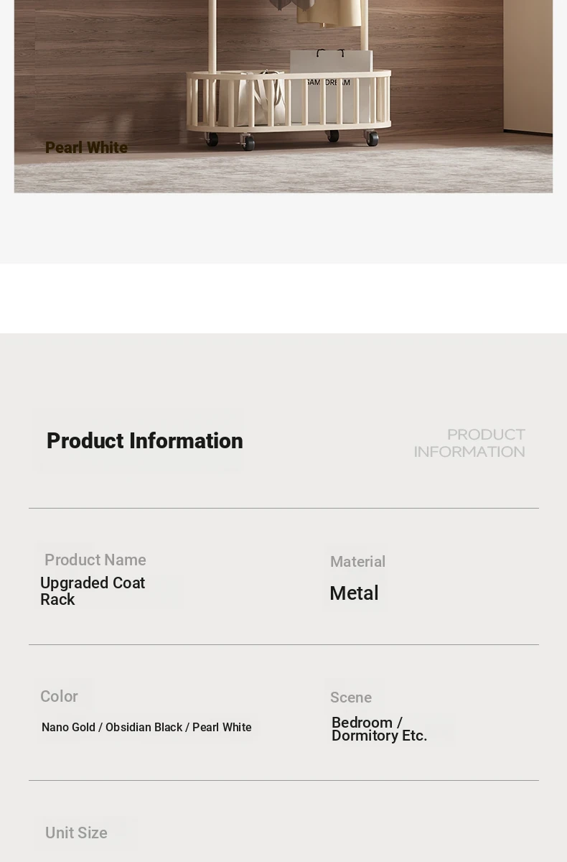Select the Scene label
This screenshot has height=862, width=567.
pos(351,698)
